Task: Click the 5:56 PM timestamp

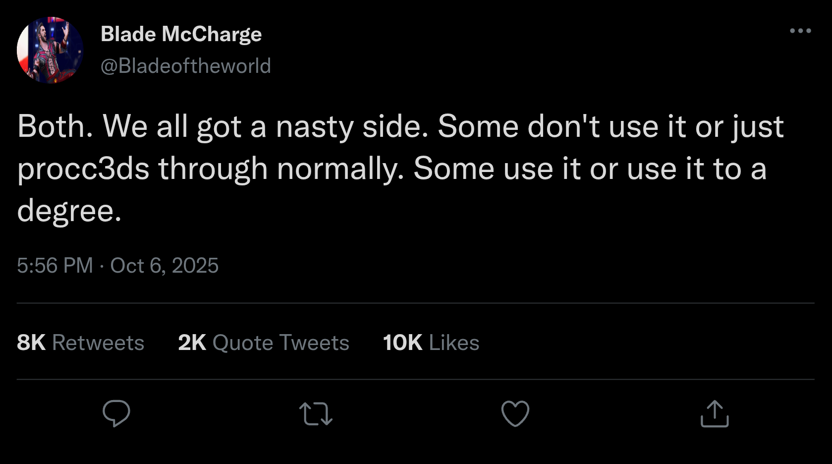Action: click(55, 266)
